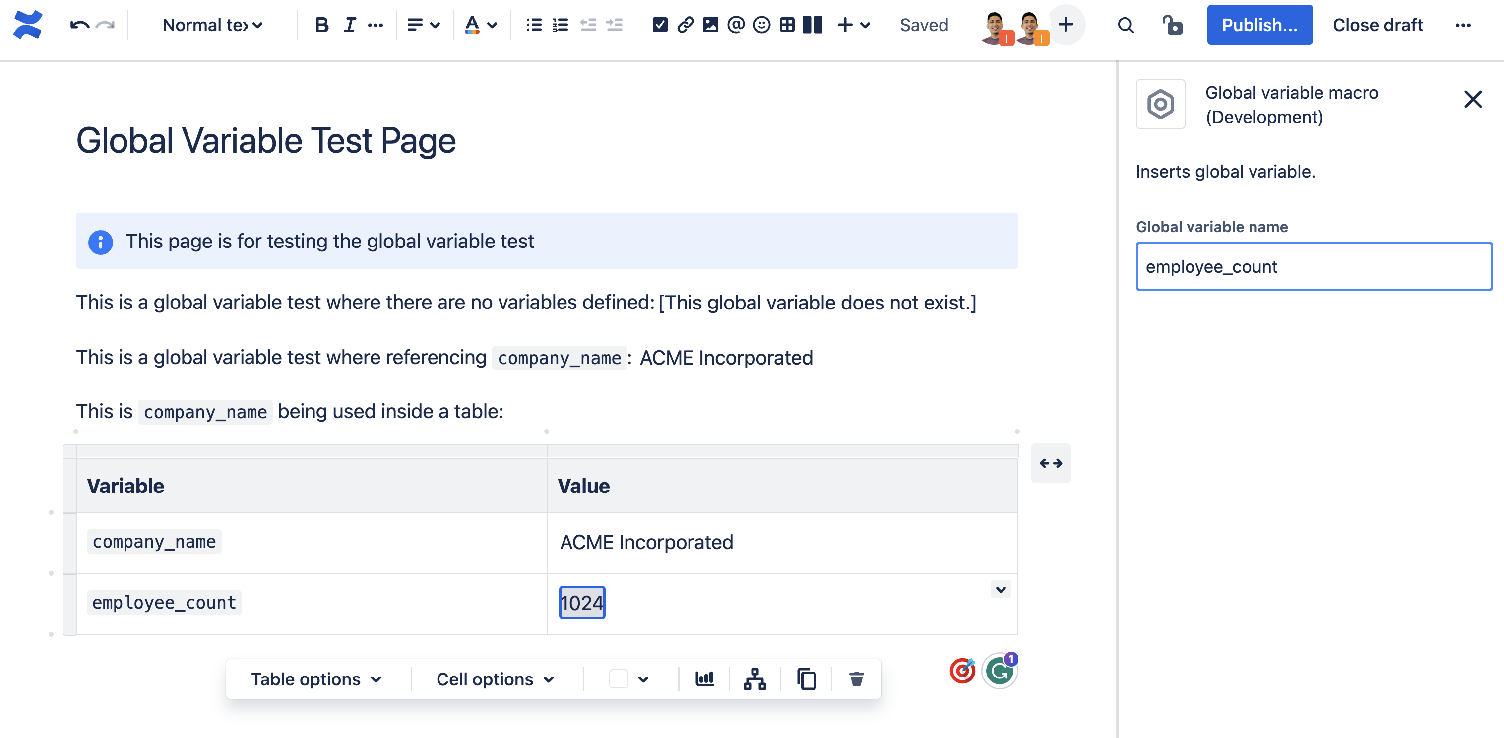1504x738 pixels.
Task: Select the 1024 macro value
Action: 581,603
